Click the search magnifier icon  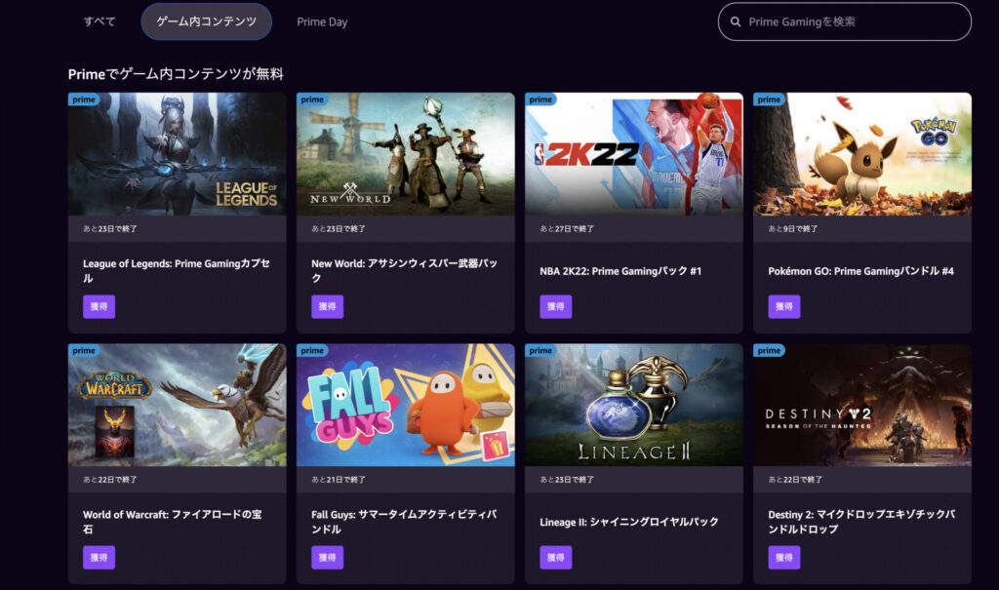(736, 21)
